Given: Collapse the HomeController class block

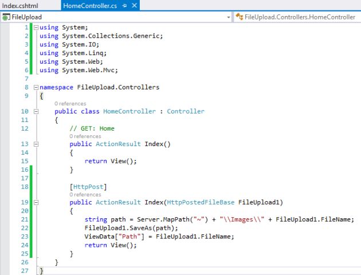Looking at the screenshot, I should click(x=36, y=112).
